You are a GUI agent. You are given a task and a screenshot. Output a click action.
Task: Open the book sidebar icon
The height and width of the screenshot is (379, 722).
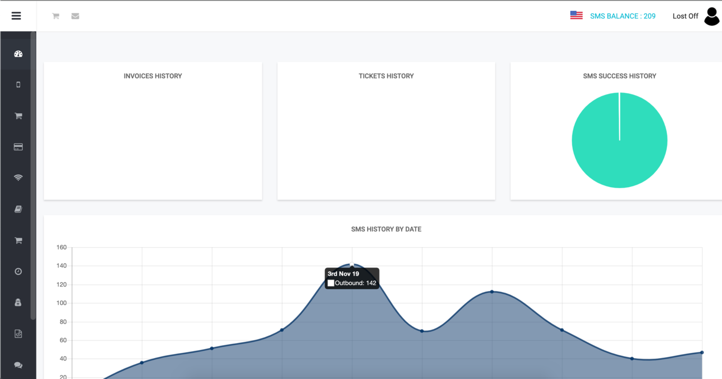click(x=18, y=209)
